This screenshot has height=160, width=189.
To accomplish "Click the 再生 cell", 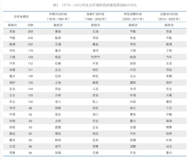I will [133, 108].
